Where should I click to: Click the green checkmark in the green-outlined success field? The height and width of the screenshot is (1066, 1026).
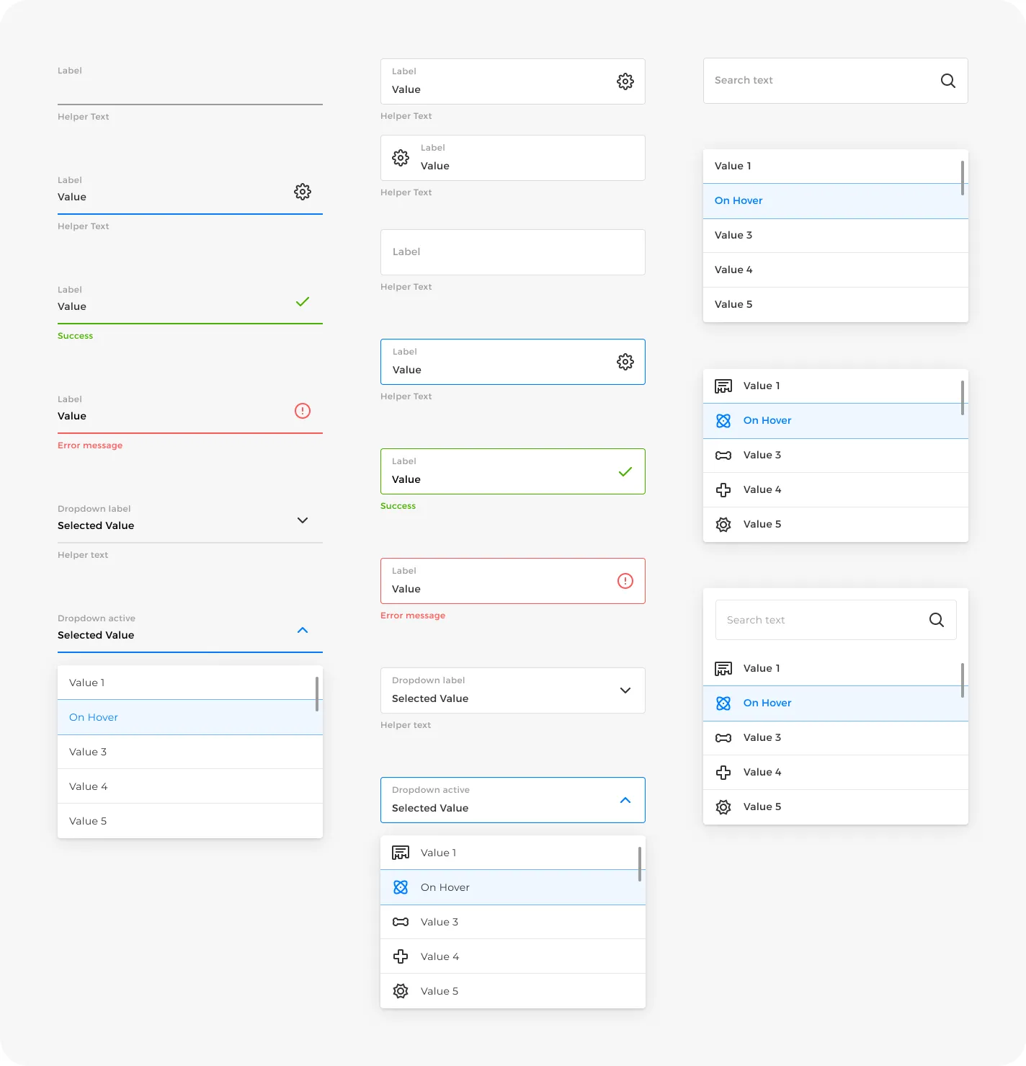point(625,472)
